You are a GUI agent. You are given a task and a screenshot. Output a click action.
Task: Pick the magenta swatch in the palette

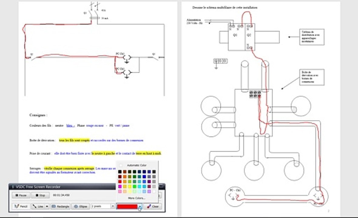click(x=120, y=186)
